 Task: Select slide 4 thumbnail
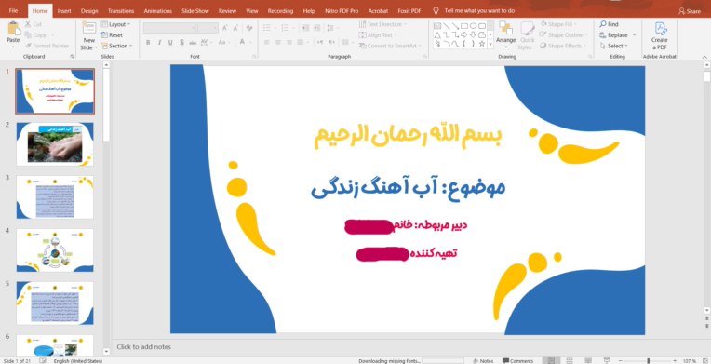tap(55, 250)
